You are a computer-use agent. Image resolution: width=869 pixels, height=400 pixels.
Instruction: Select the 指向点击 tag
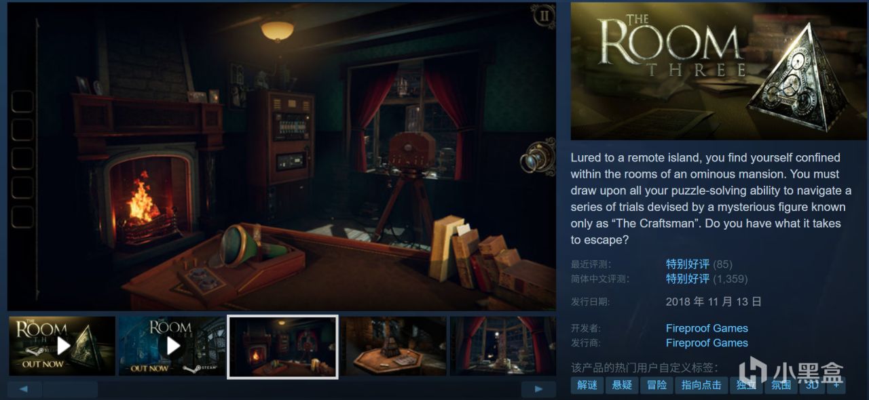pyautogui.click(x=701, y=385)
